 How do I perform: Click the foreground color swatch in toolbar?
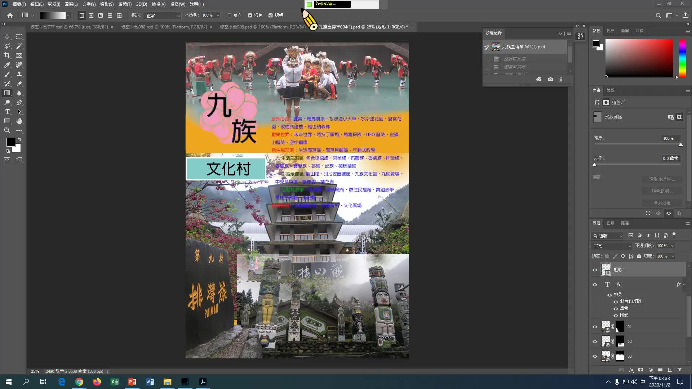pos(10,142)
